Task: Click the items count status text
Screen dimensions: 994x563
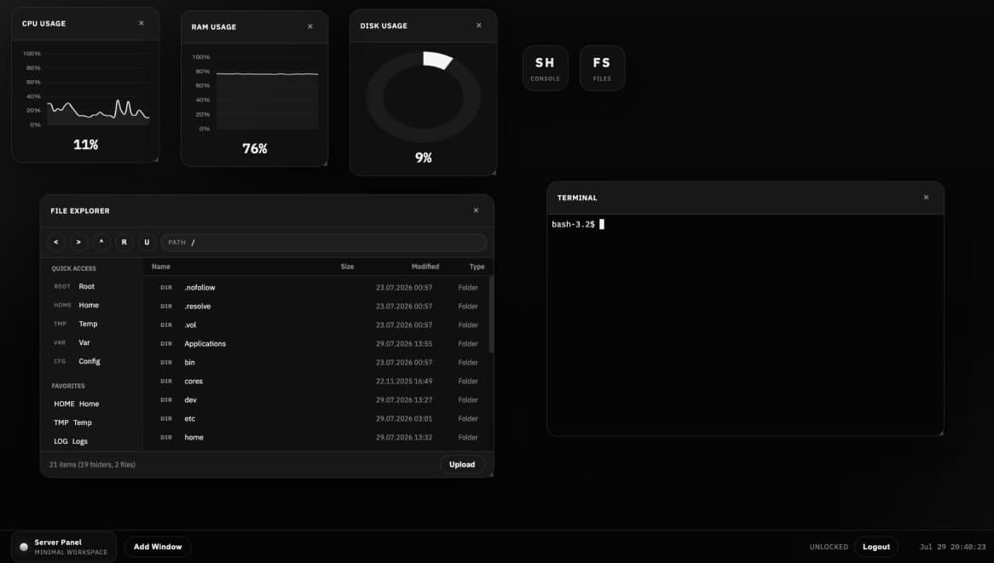Action: click(93, 465)
